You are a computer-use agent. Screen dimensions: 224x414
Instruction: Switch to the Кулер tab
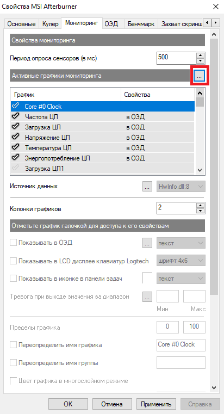pyautogui.click(x=50, y=24)
